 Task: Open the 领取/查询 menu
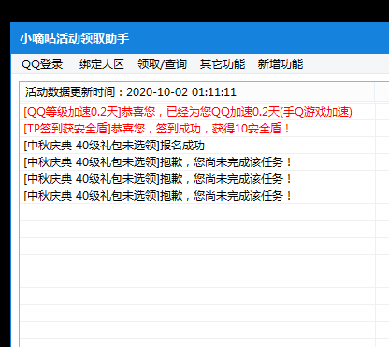tap(162, 64)
